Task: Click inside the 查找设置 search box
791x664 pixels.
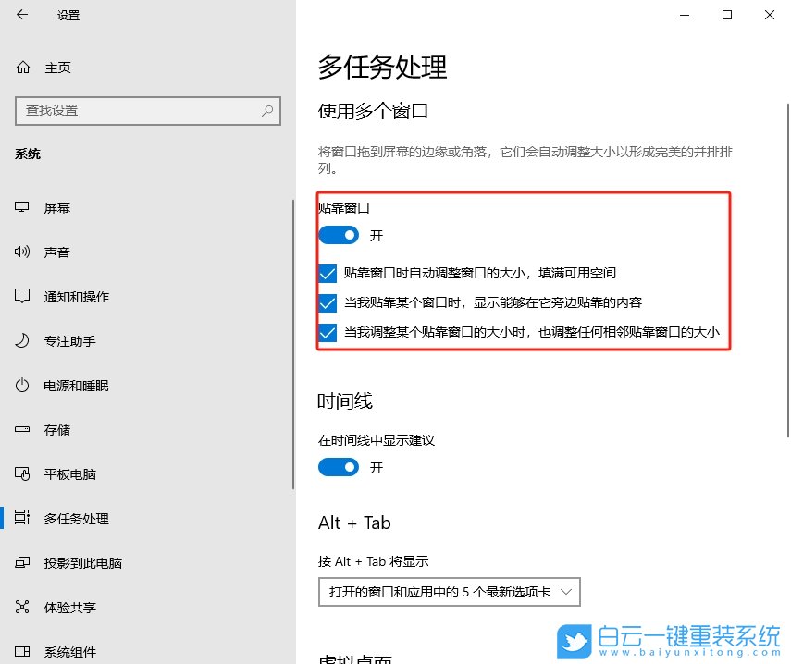Action: (x=139, y=110)
